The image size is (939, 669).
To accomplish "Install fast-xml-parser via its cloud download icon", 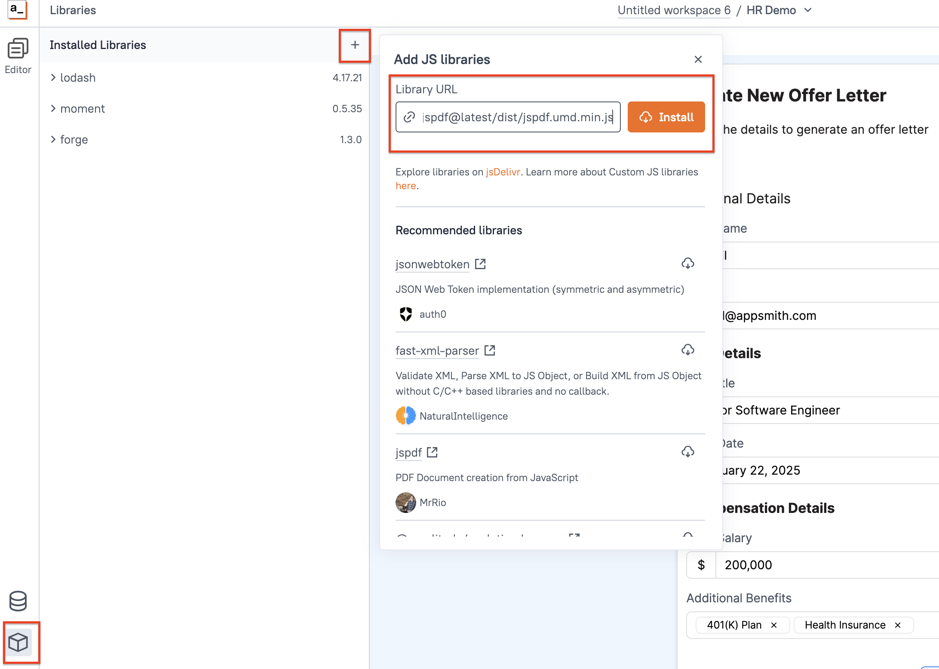I will click(x=687, y=350).
